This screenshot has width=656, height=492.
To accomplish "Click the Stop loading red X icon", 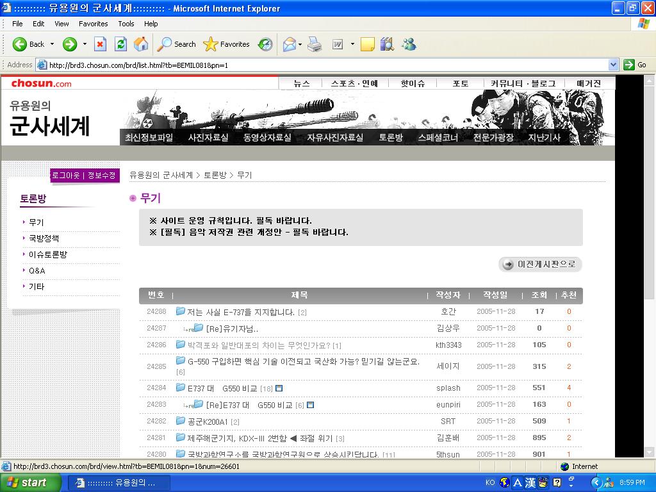I will 100,44.
